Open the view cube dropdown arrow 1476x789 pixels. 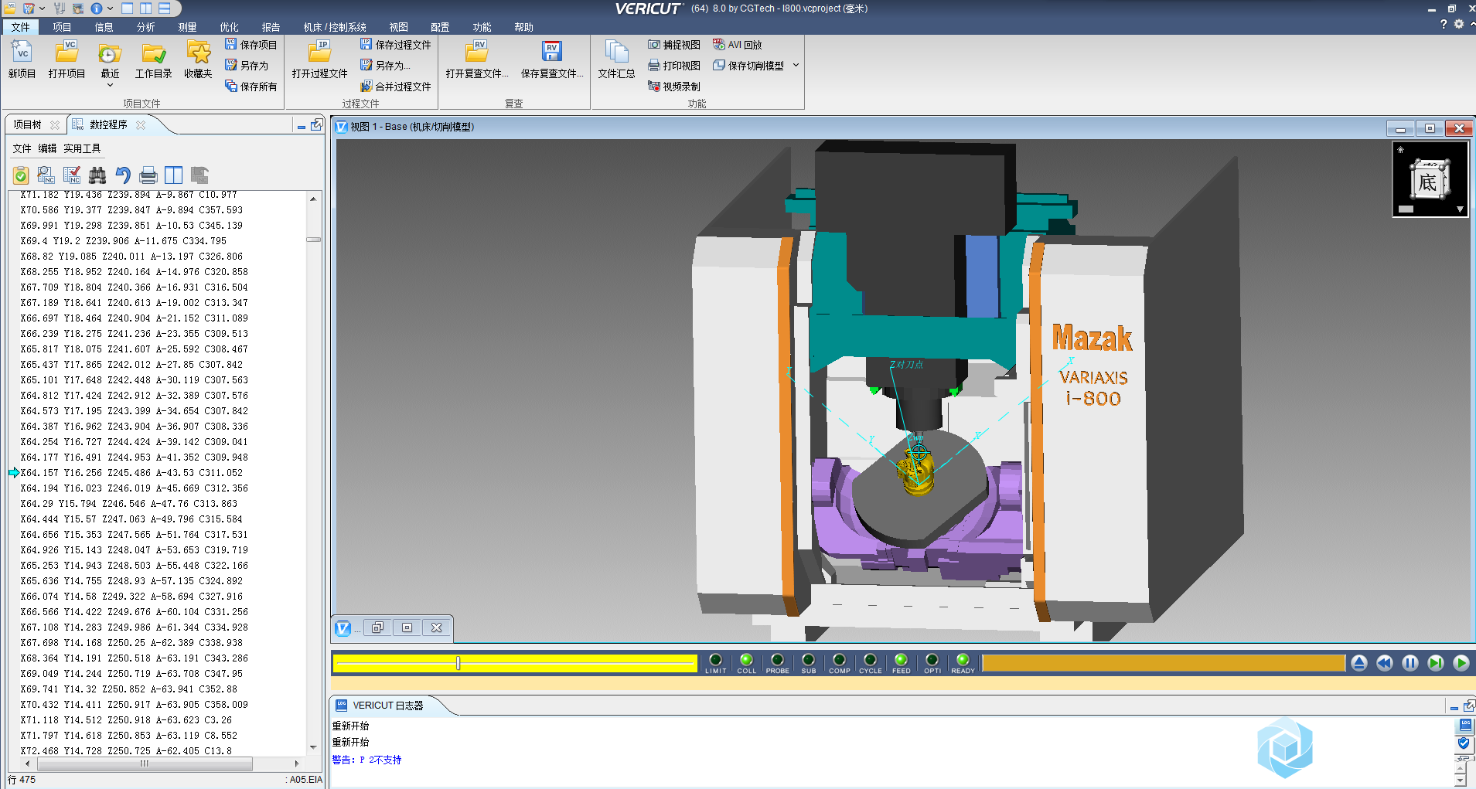1459,209
